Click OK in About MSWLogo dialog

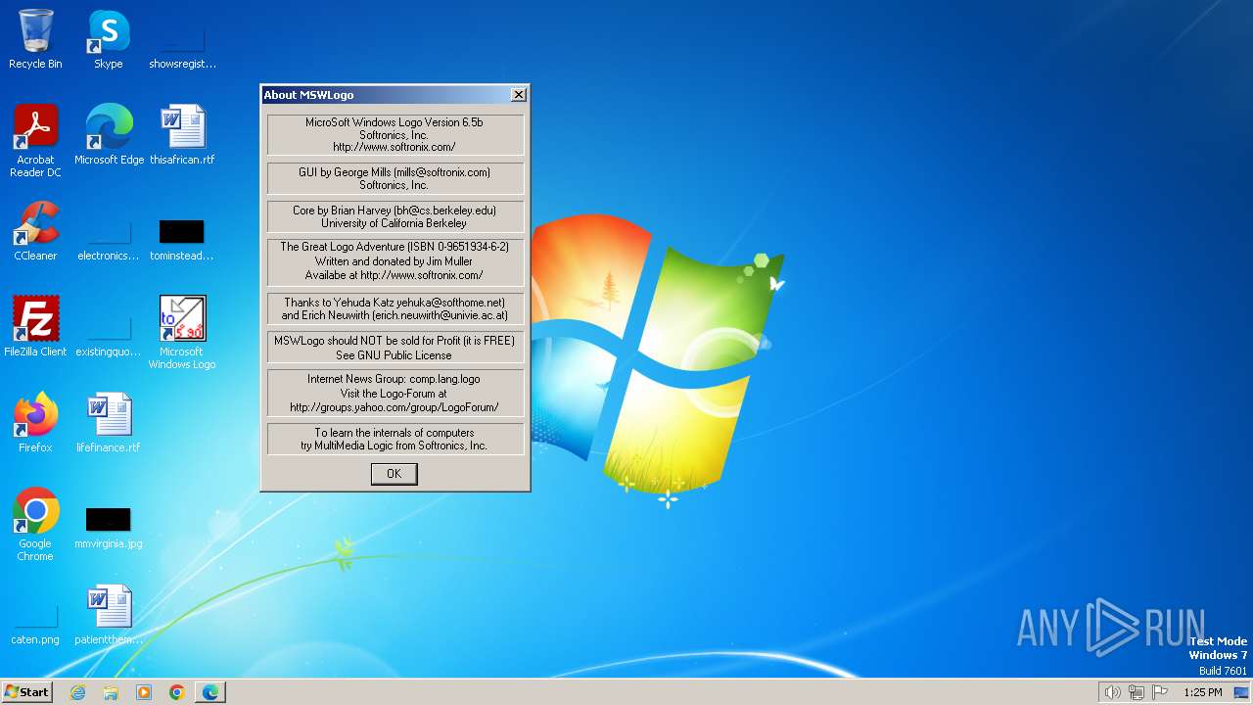point(394,474)
